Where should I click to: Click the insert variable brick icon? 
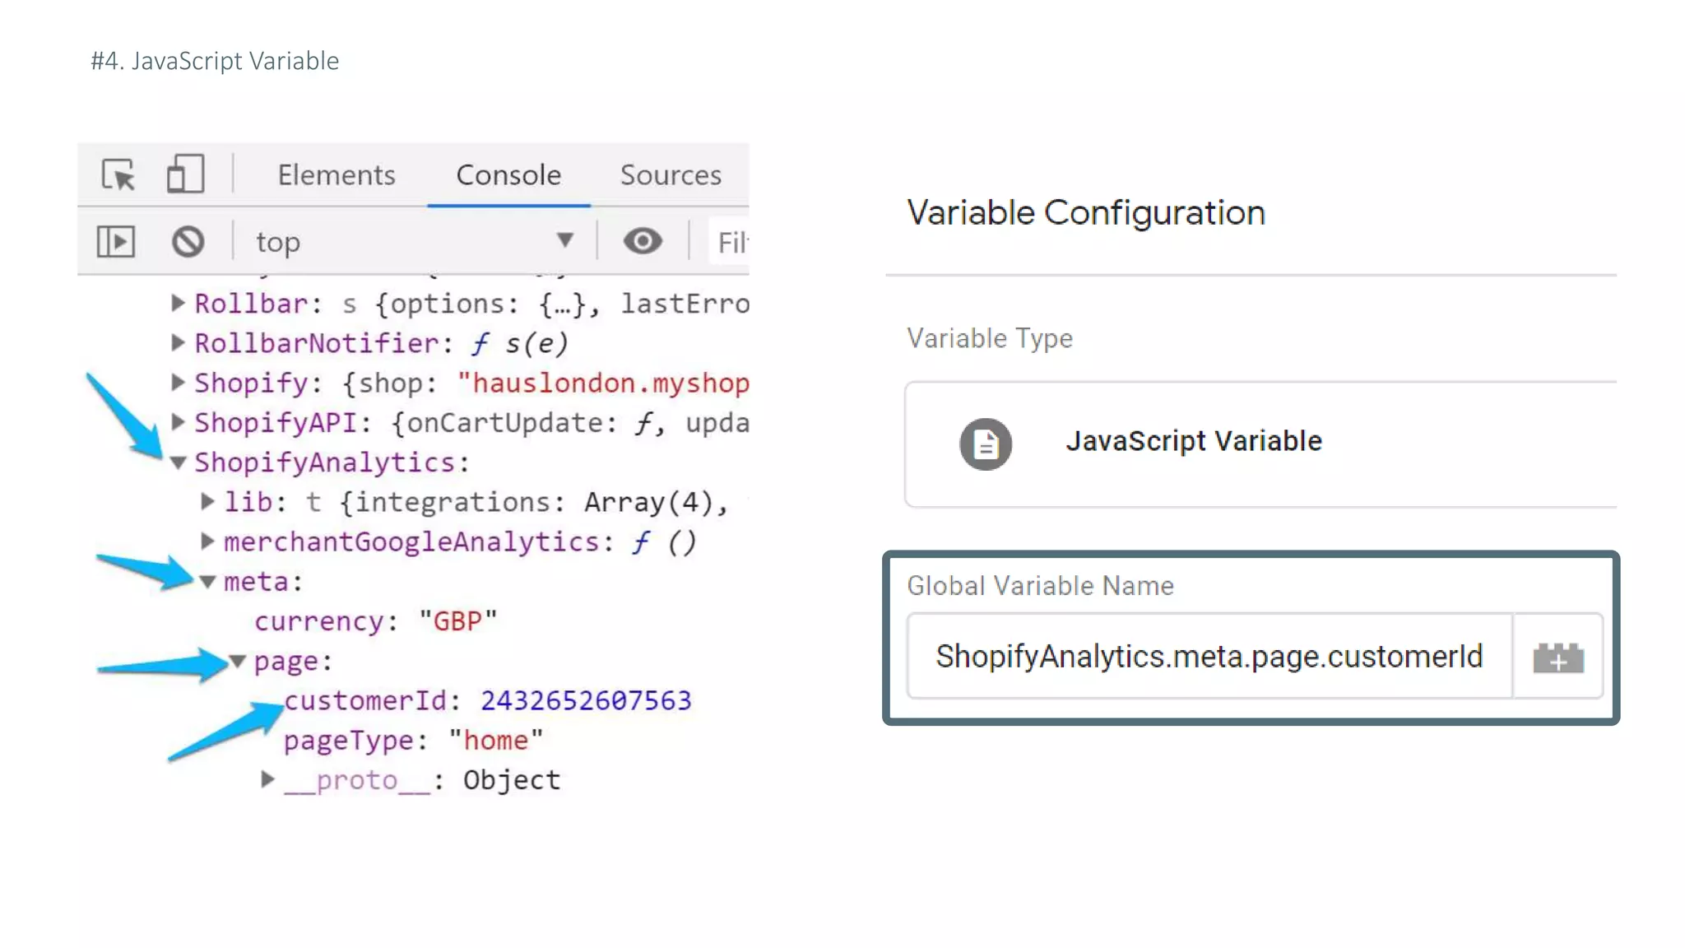1558,657
